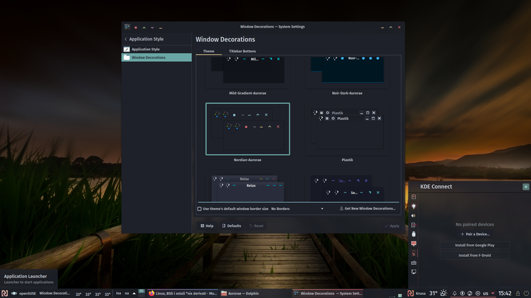
Task: Click the Pair a Device button
Action: pyautogui.click(x=474, y=234)
